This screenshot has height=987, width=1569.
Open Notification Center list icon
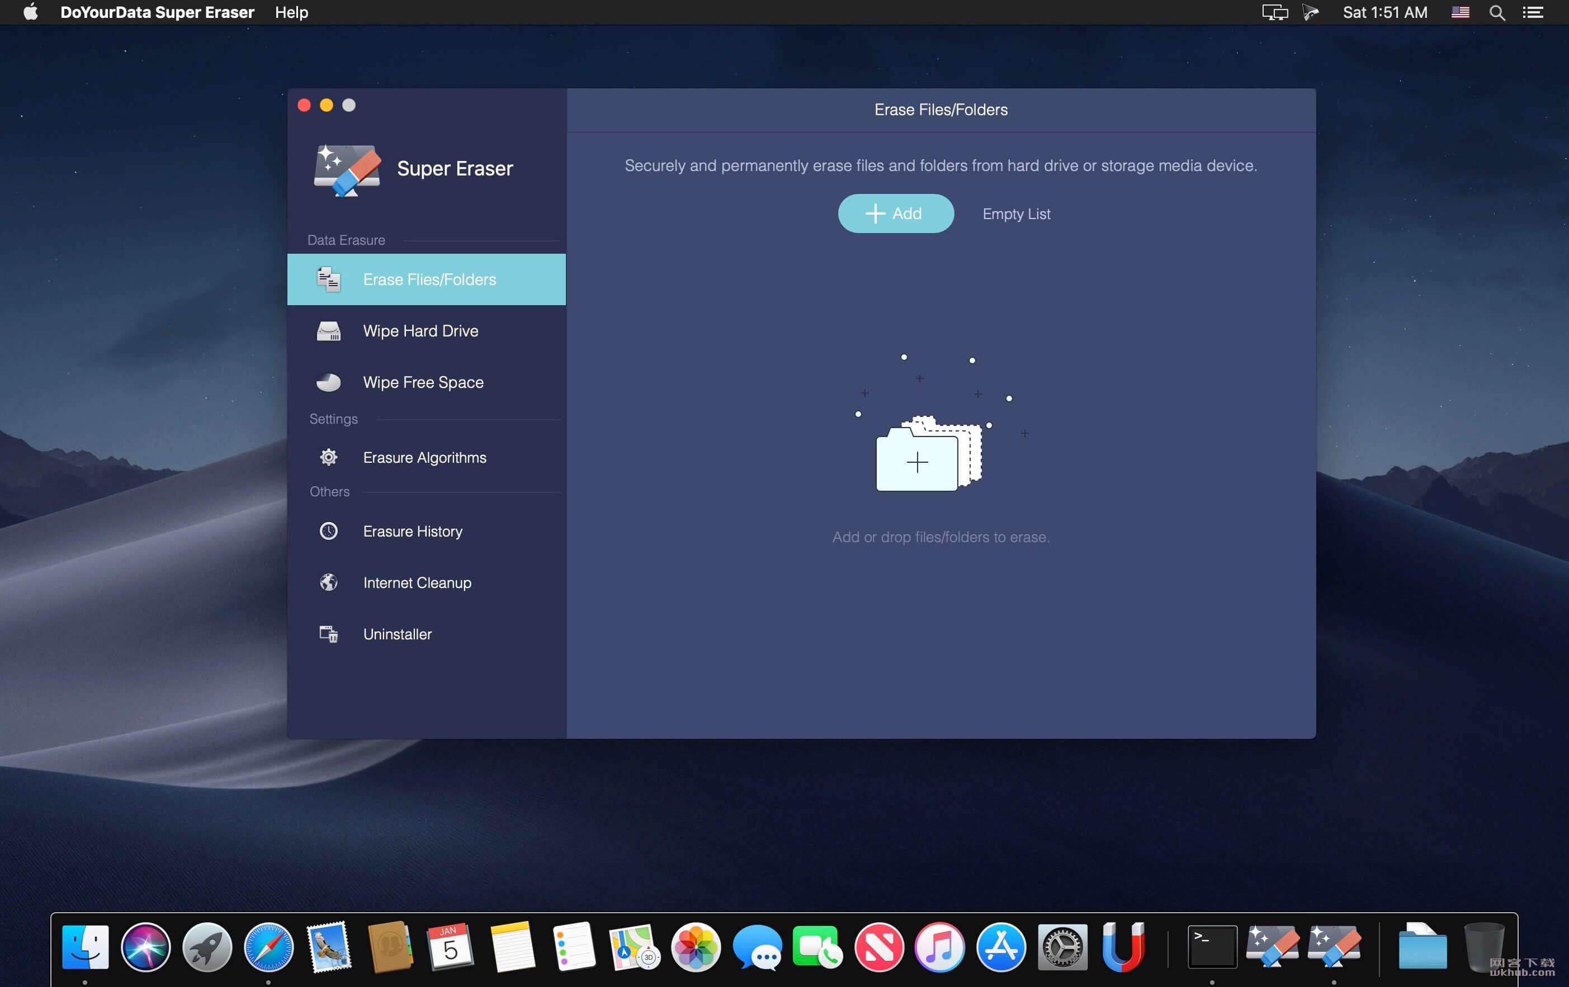1533,12
